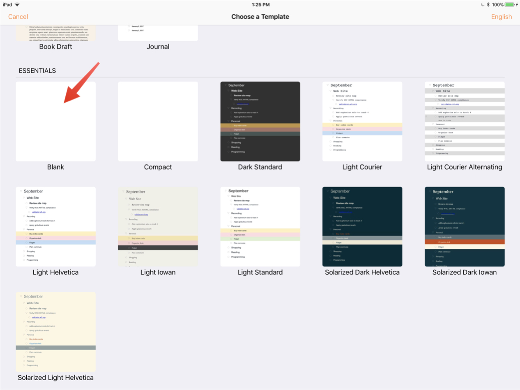Viewport: 520px width, 390px height.
Task: Pick the Light Standard template
Action: (x=260, y=227)
